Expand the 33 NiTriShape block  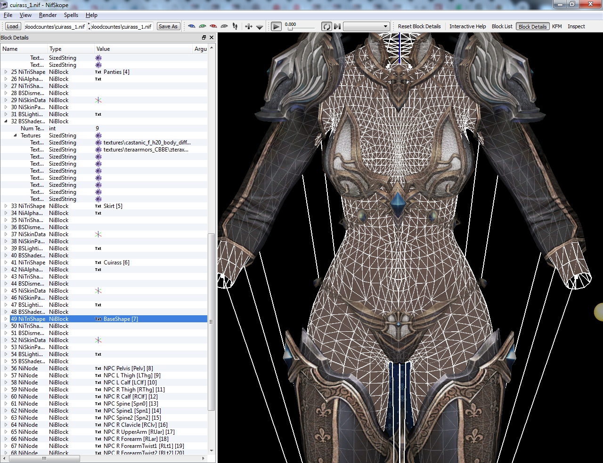(x=6, y=206)
